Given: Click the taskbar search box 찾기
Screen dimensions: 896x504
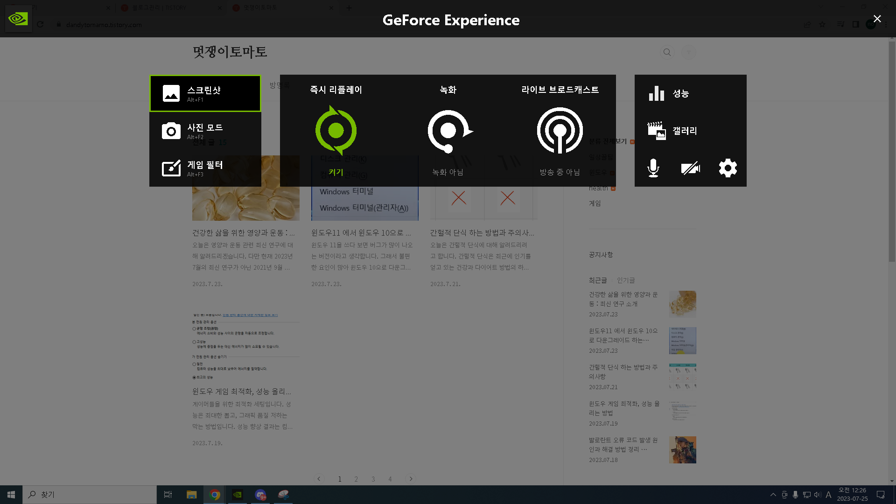Looking at the screenshot, I should click(90, 495).
